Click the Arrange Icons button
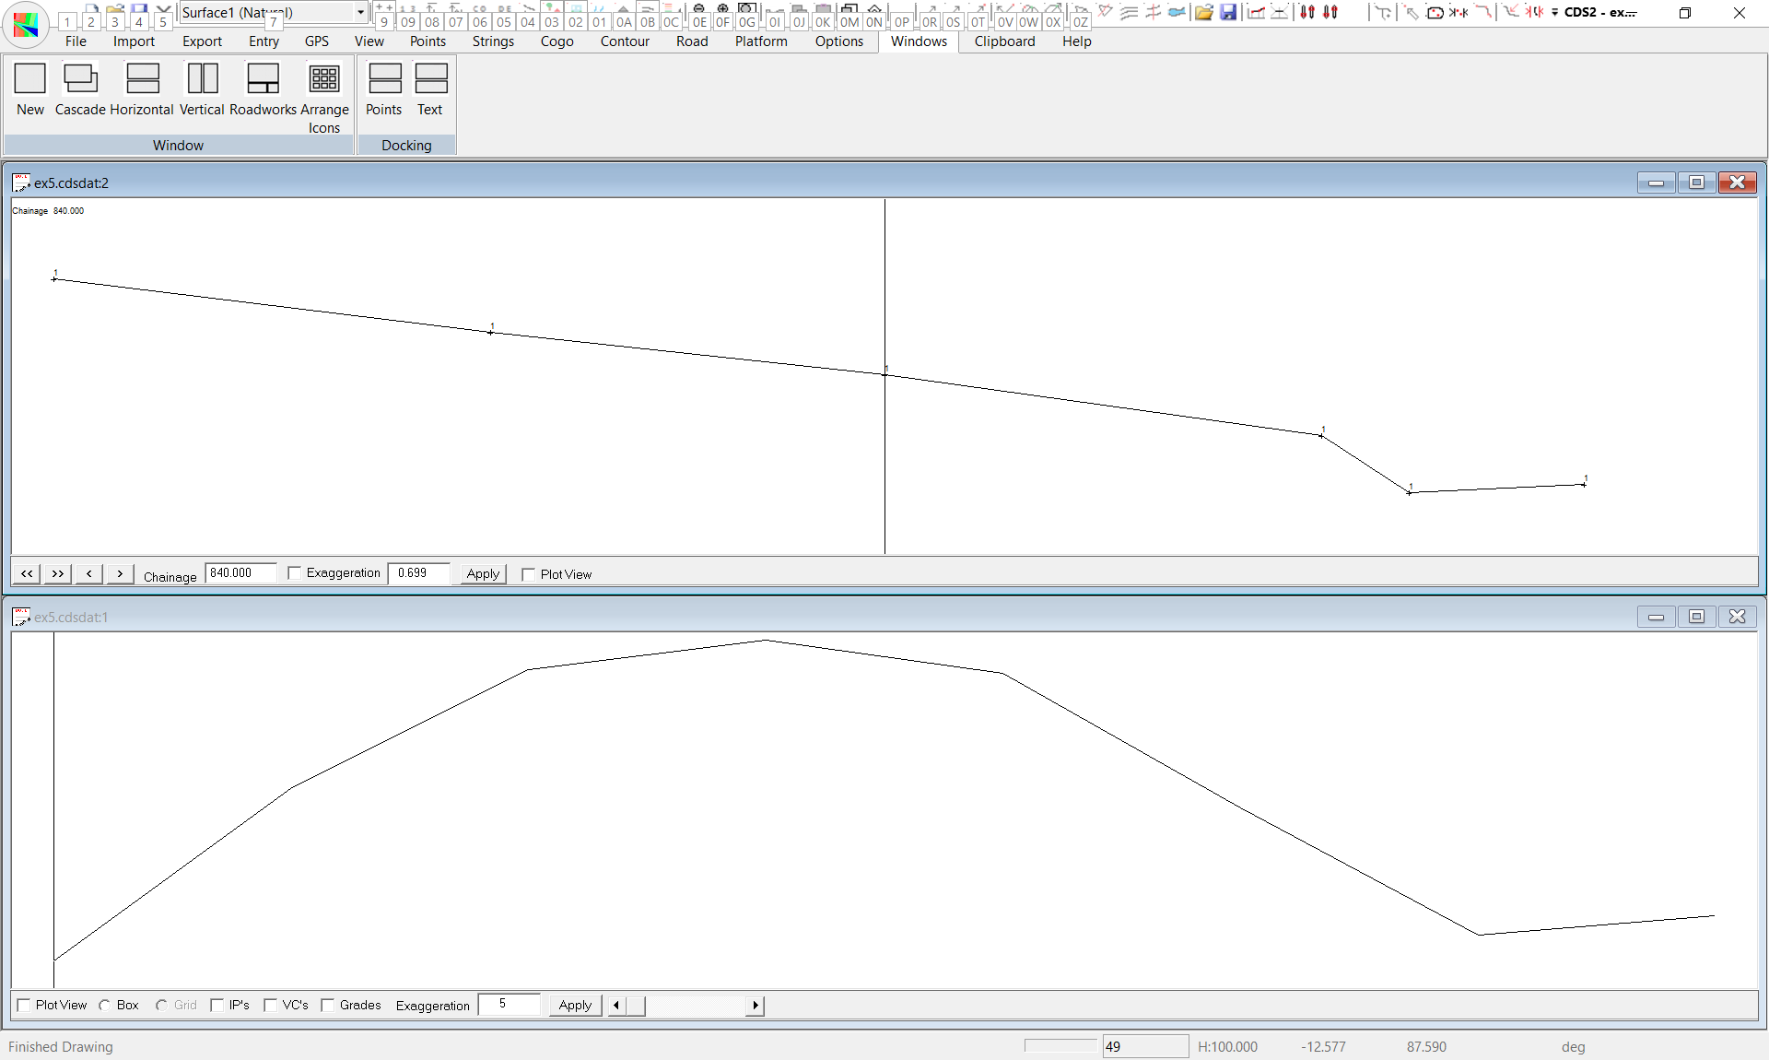Image resolution: width=1769 pixels, height=1060 pixels. pyautogui.click(x=324, y=79)
